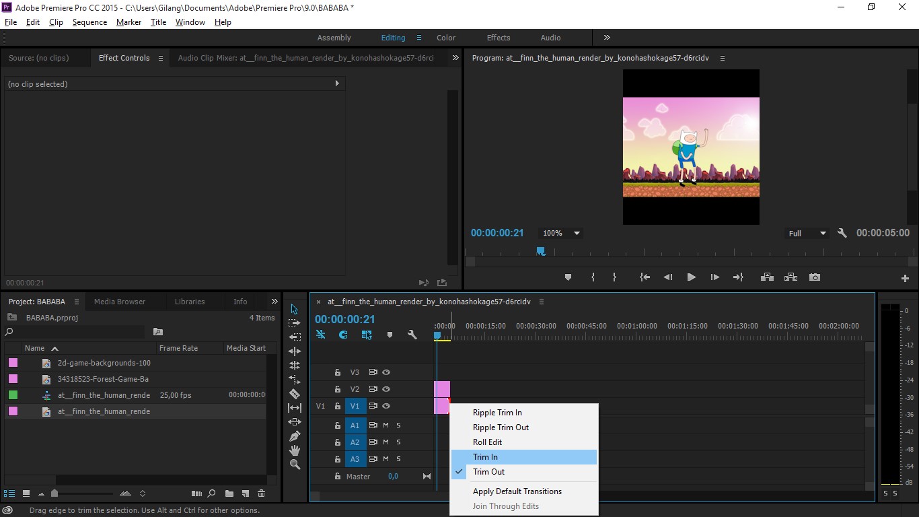The width and height of the screenshot is (919, 517).
Task: Open the Program monitor button editor plus
Action: coord(905,278)
